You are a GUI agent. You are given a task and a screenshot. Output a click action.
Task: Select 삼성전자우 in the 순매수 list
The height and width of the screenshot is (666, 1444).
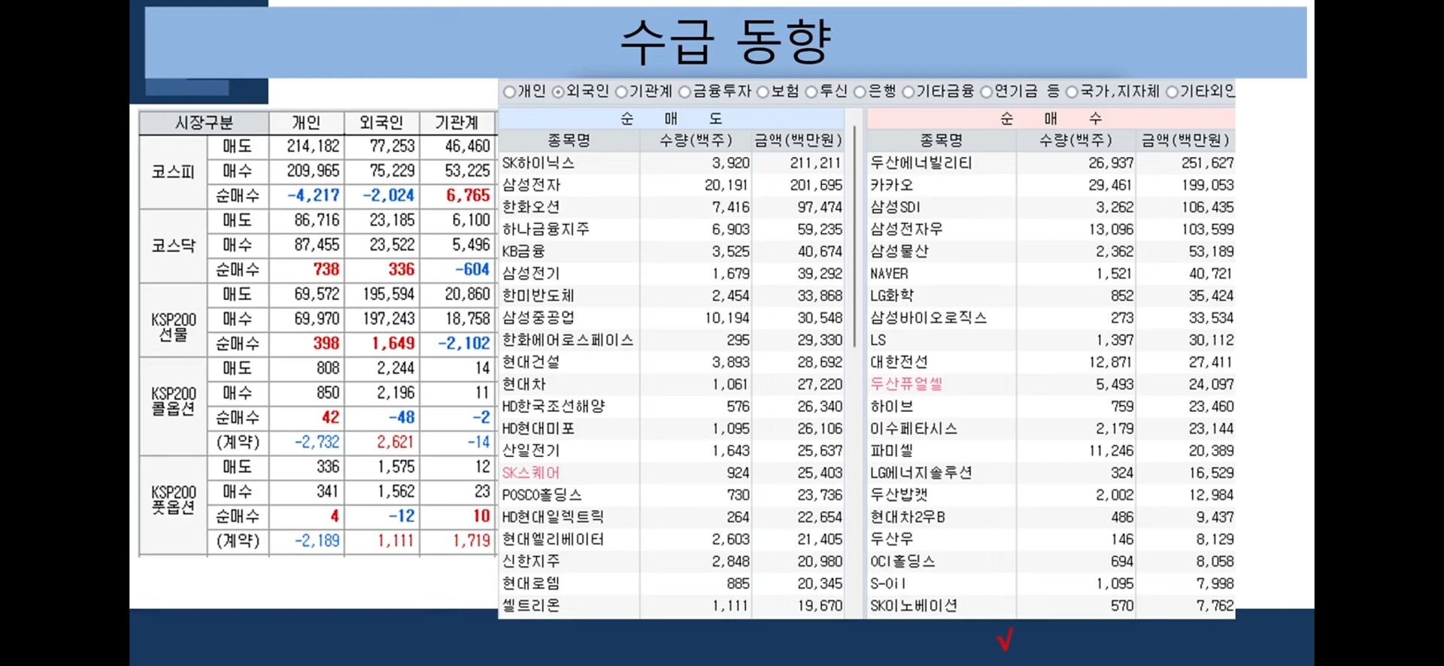click(906, 229)
